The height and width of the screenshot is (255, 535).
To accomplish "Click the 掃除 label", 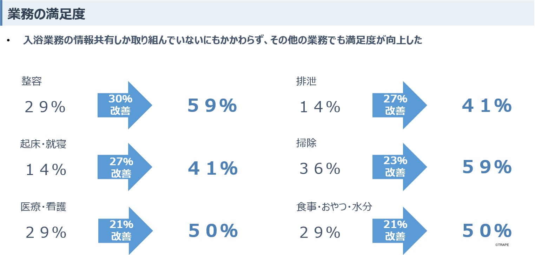I will 306,143.
